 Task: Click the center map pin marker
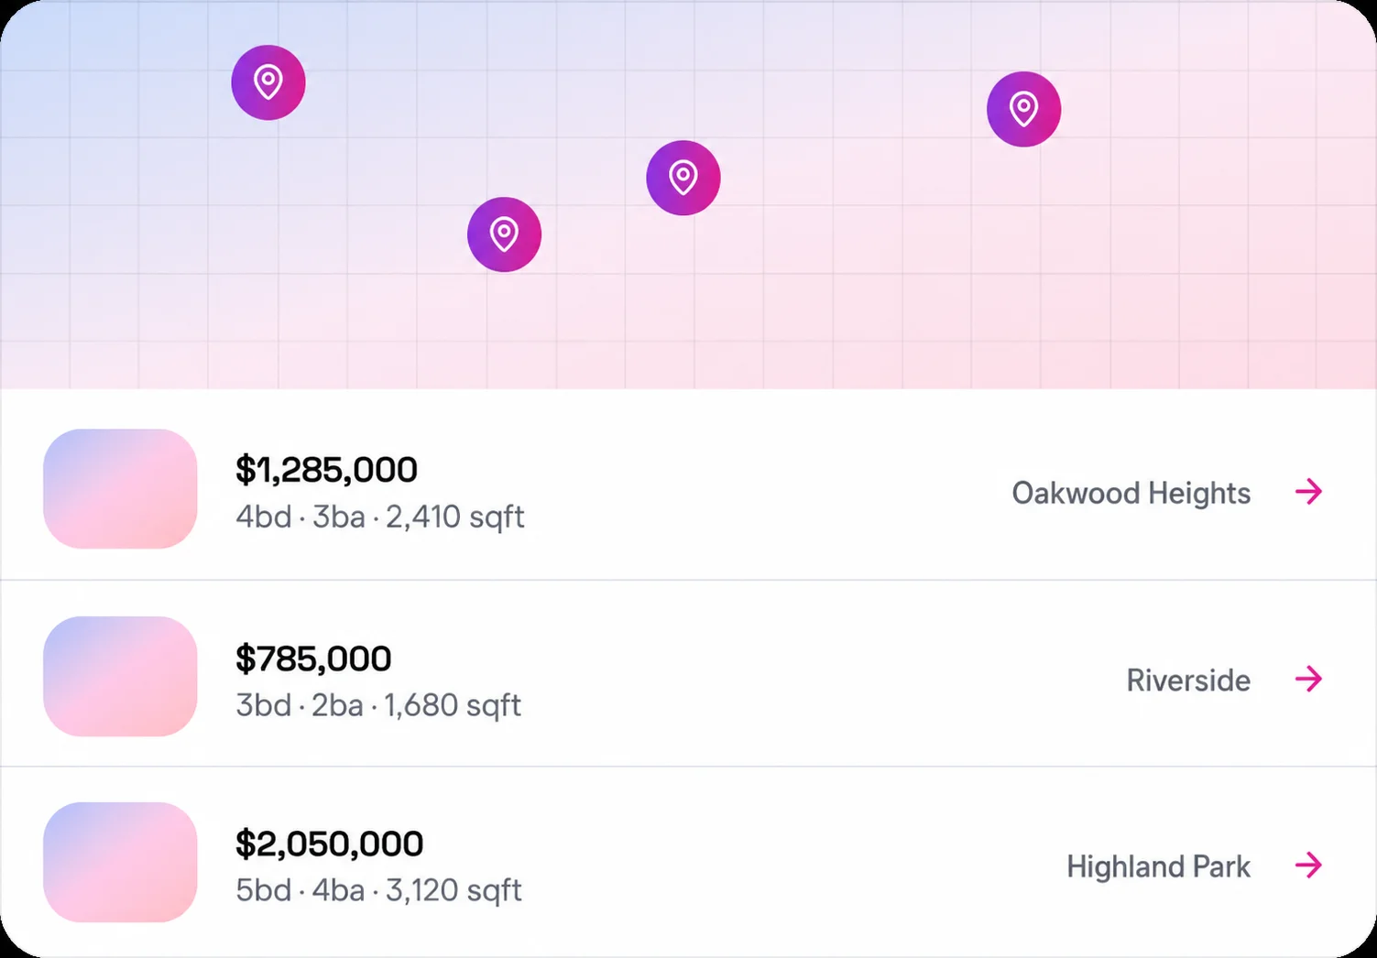click(x=683, y=178)
